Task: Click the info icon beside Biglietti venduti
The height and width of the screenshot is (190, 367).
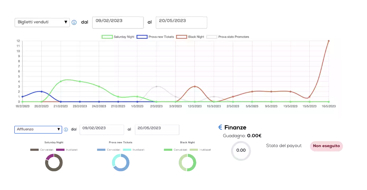Action: pyautogui.click(x=74, y=22)
